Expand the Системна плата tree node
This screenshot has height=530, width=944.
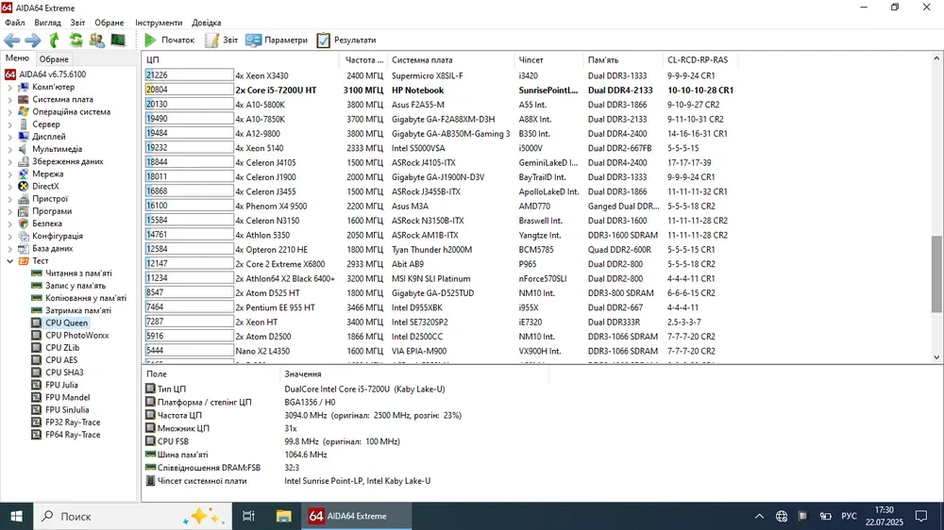point(10,99)
